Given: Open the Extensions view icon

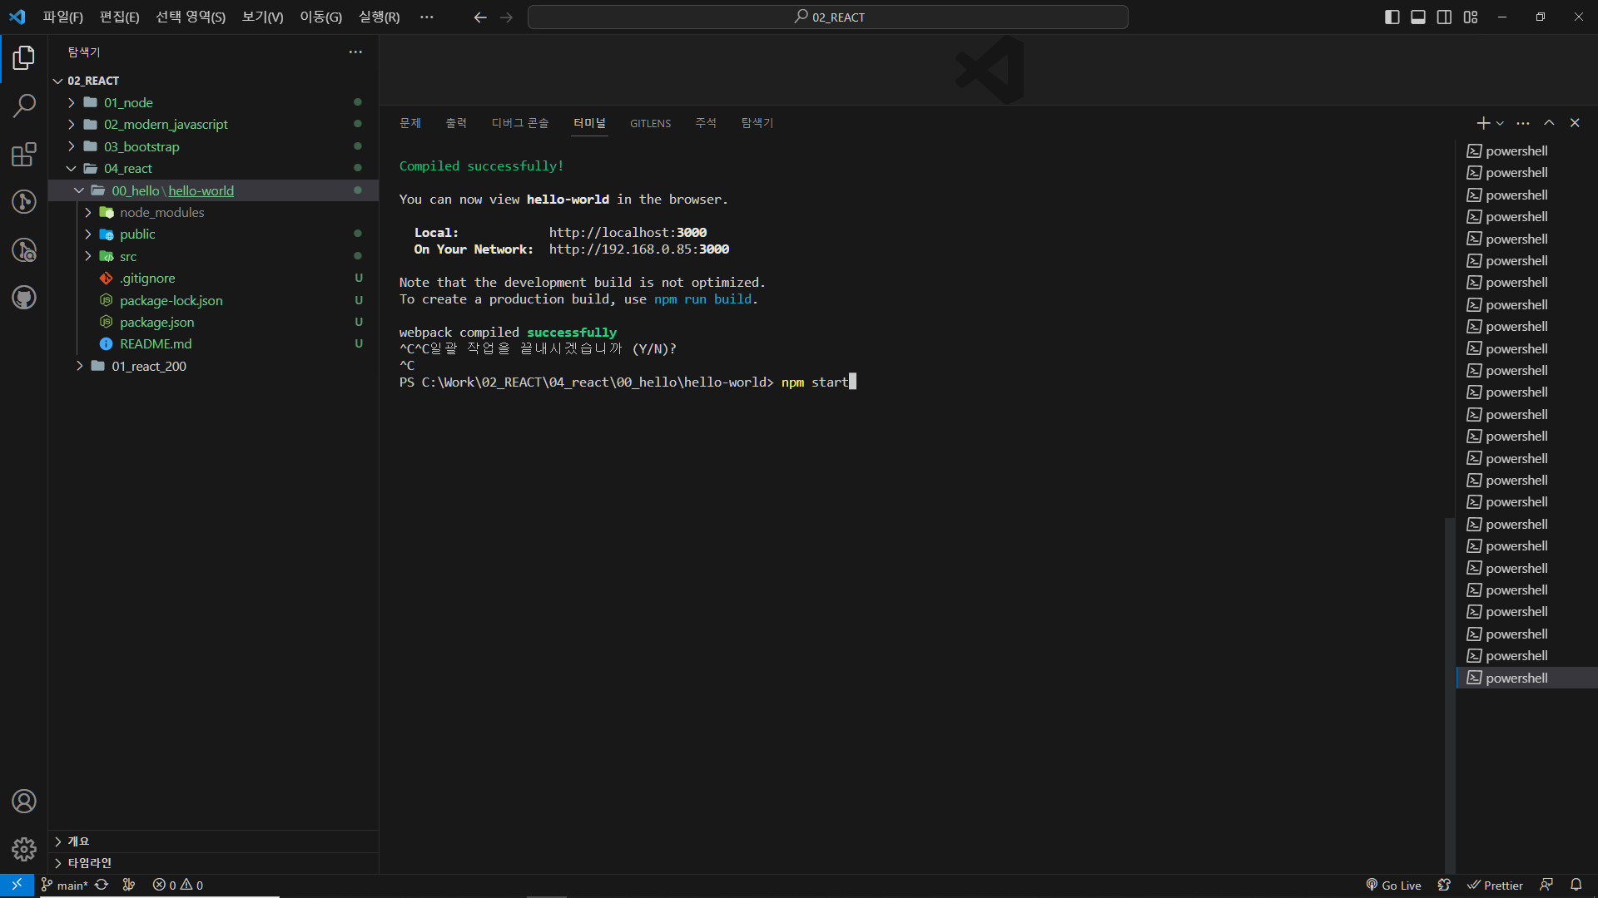Looking at the screenshot, I should tap(24, 155).
